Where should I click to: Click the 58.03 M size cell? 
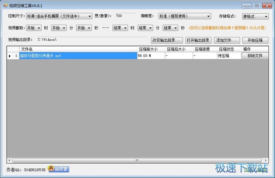151,56
